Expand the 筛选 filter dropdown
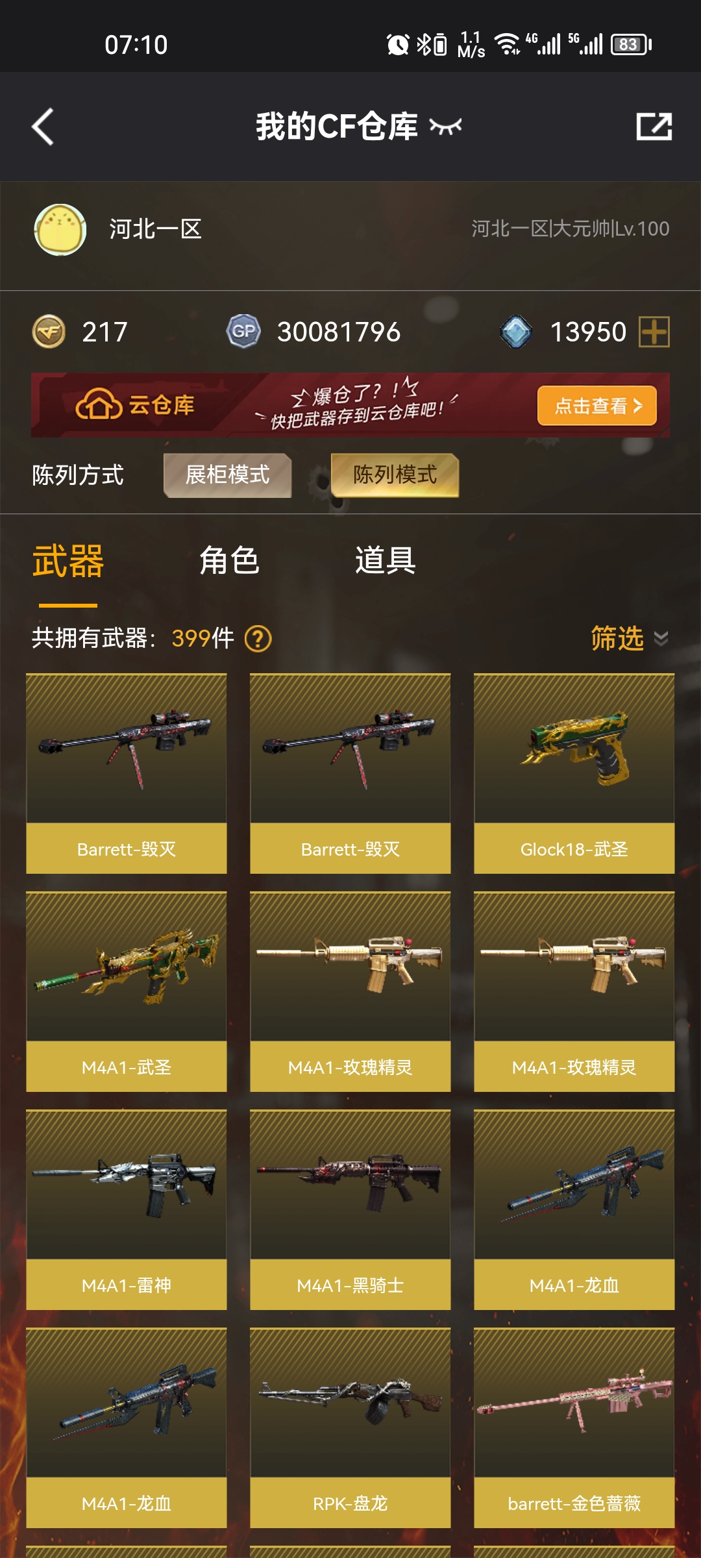The width and height of the screenshot is (701, 1558). click(629, 639)
